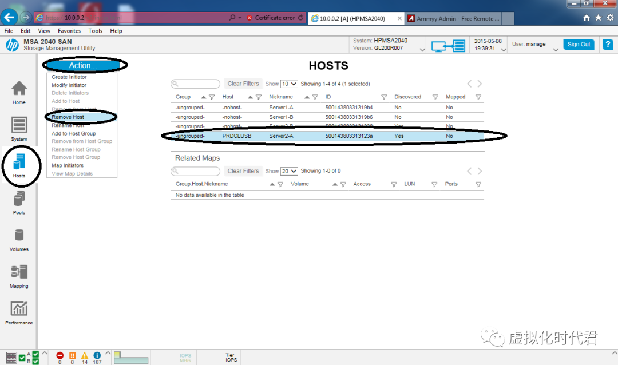Open browser home icon
Image resolution: width=618 pixels, height=365 pixels.
[587, 18]
